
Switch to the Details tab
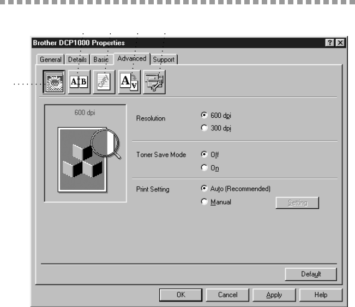point(77,59)
